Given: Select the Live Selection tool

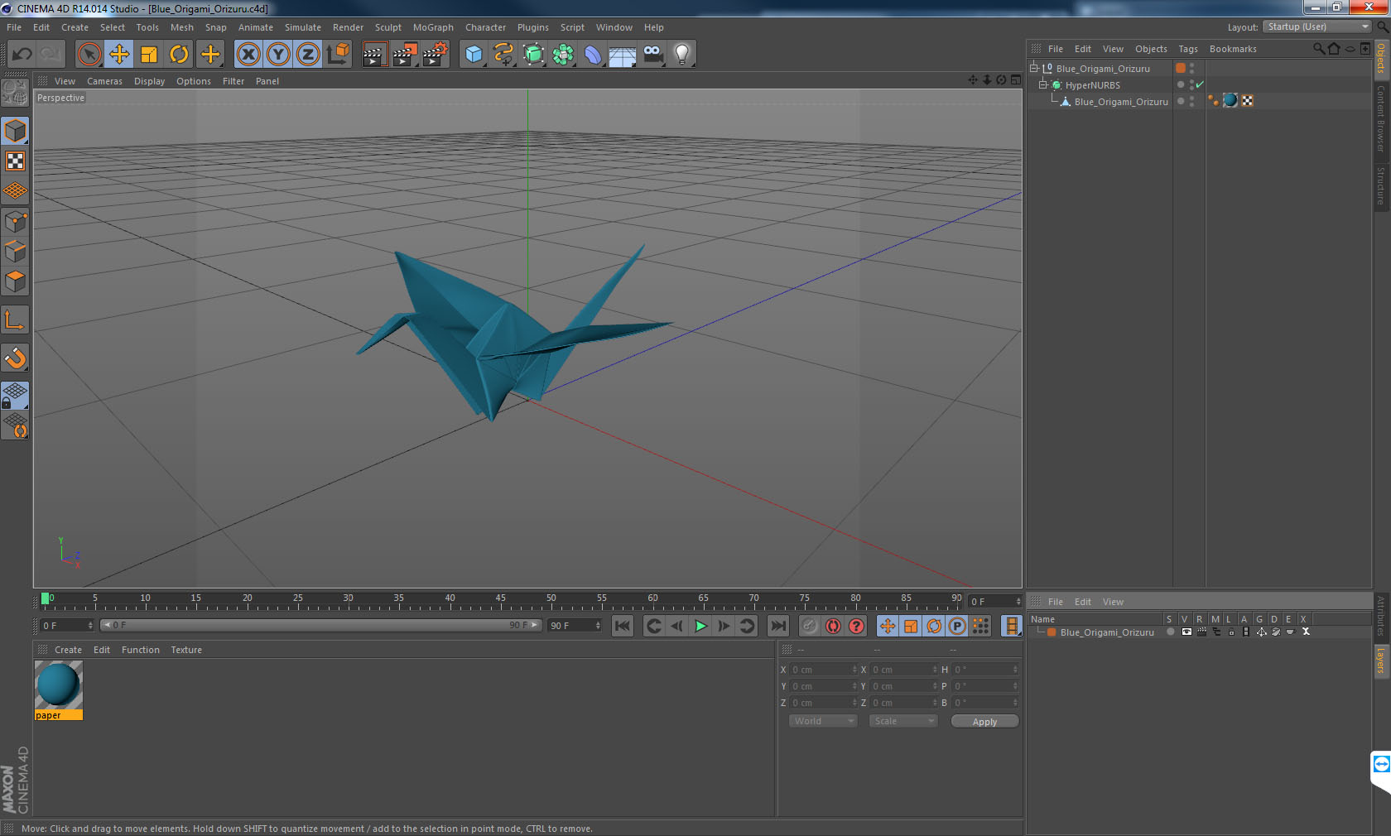Looking at the screenshot, I should click(89, 55).
